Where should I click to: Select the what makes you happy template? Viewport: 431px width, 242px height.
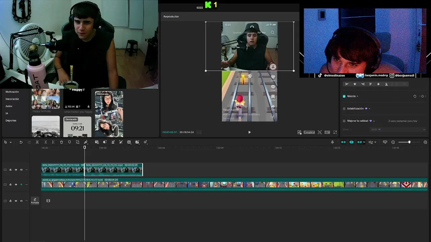tap(77, 99)
